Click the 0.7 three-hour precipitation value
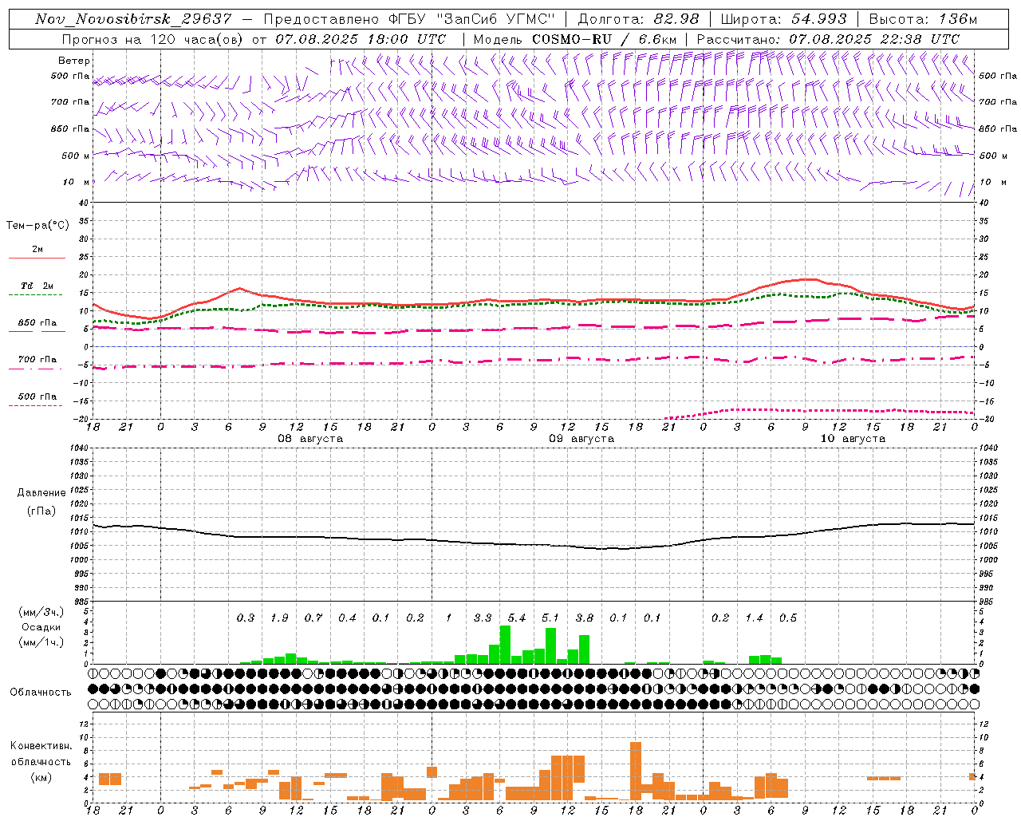The width and height of the screenshot is (1021, 817). point(313,618)
